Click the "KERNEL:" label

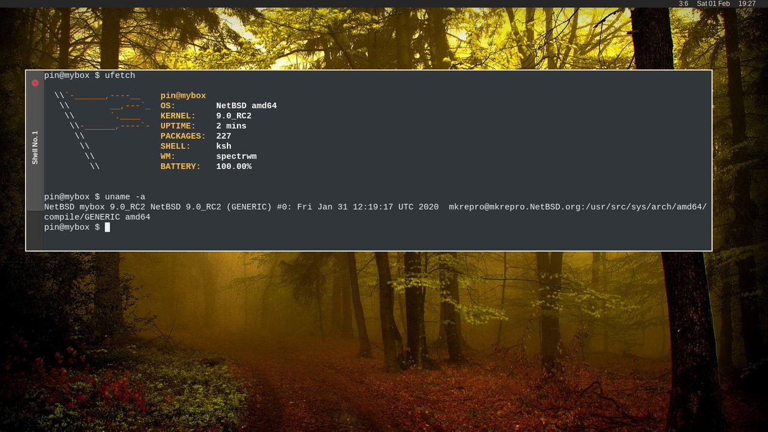click(x=178, y=116)
